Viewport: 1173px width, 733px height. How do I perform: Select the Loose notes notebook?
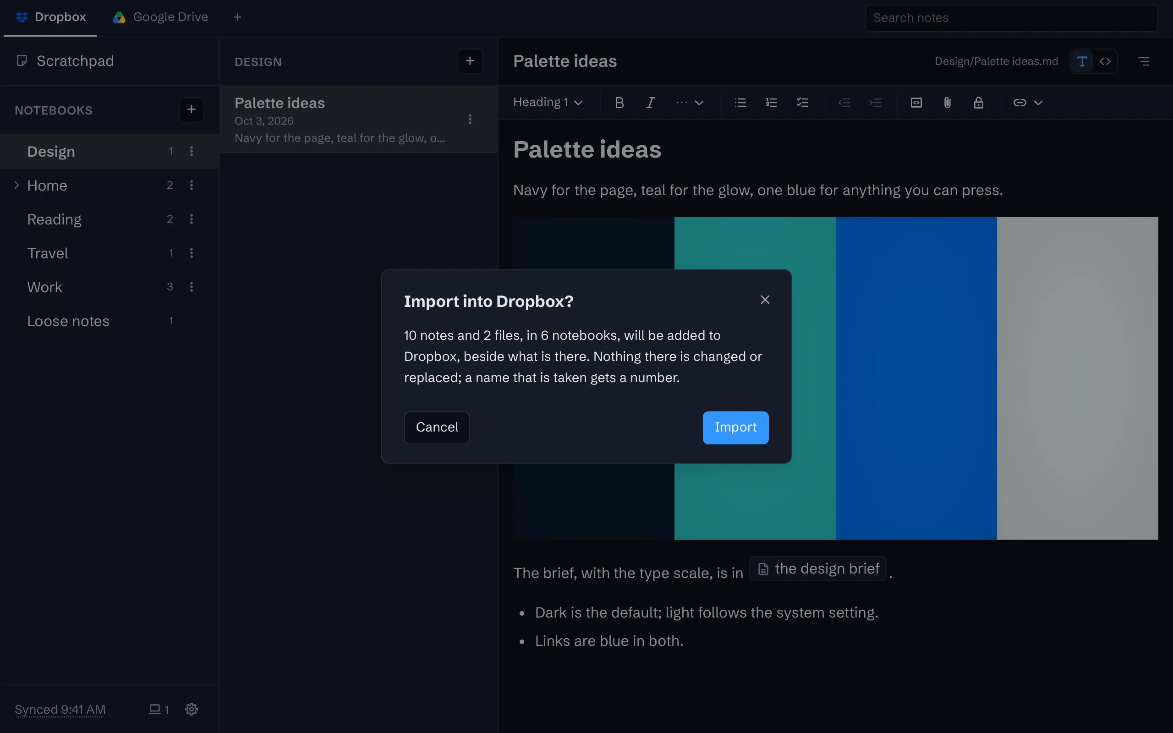[x=110, y=321]
